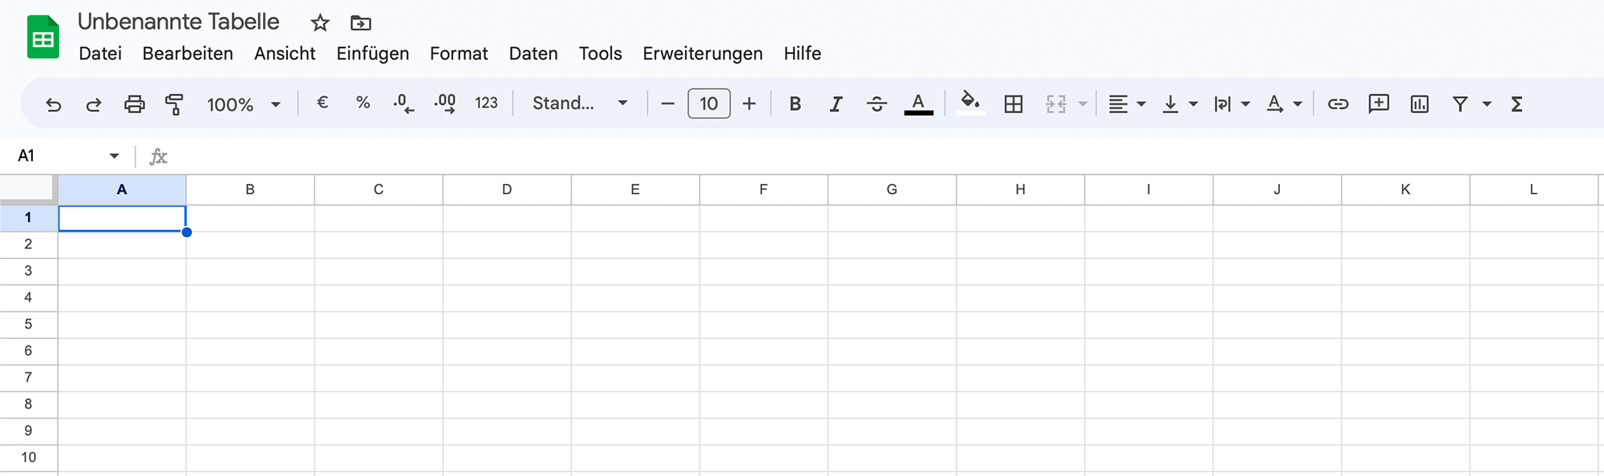Select the paint format roller tool

coord(174,104)
